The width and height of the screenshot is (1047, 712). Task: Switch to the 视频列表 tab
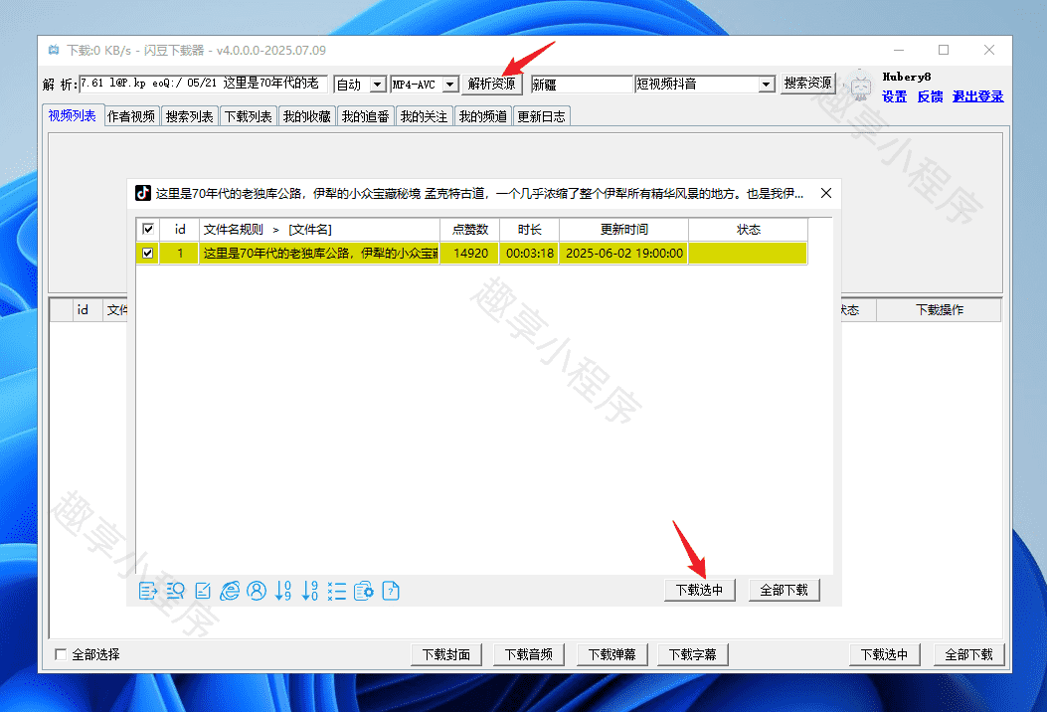(73, 115)
